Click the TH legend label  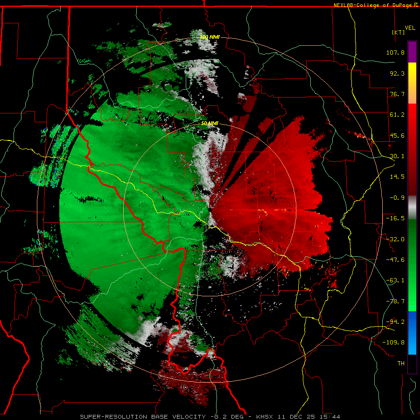click(401, 364)
